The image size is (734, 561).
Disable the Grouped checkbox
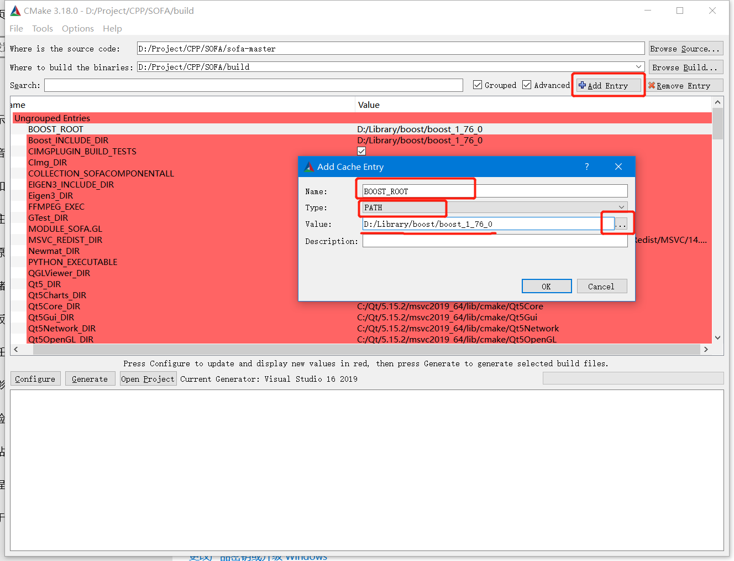(x=477, y=85)
